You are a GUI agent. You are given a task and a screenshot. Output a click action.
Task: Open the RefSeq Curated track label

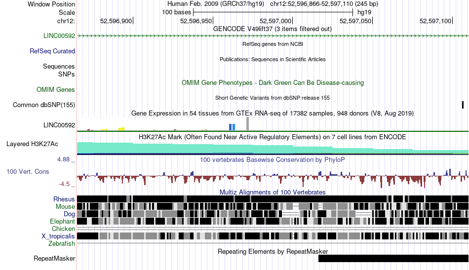tap(52, 51)
